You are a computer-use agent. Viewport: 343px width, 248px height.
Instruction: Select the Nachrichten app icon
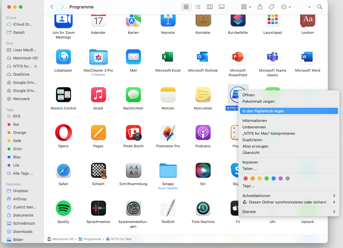pos(133,95)
